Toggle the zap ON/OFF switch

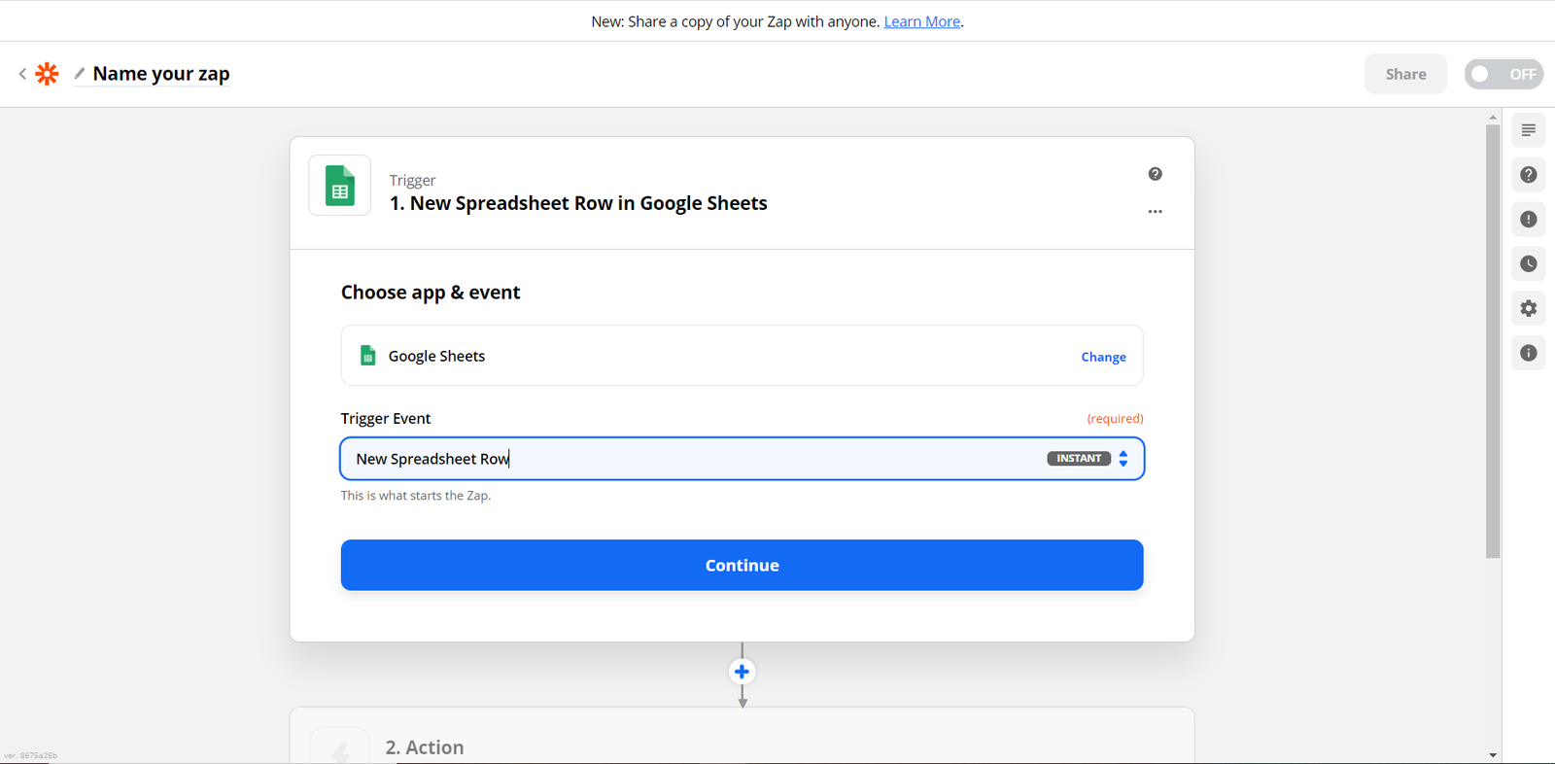click(1503, 74)
